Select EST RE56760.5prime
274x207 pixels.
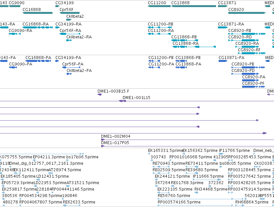(x=174, y=196)
